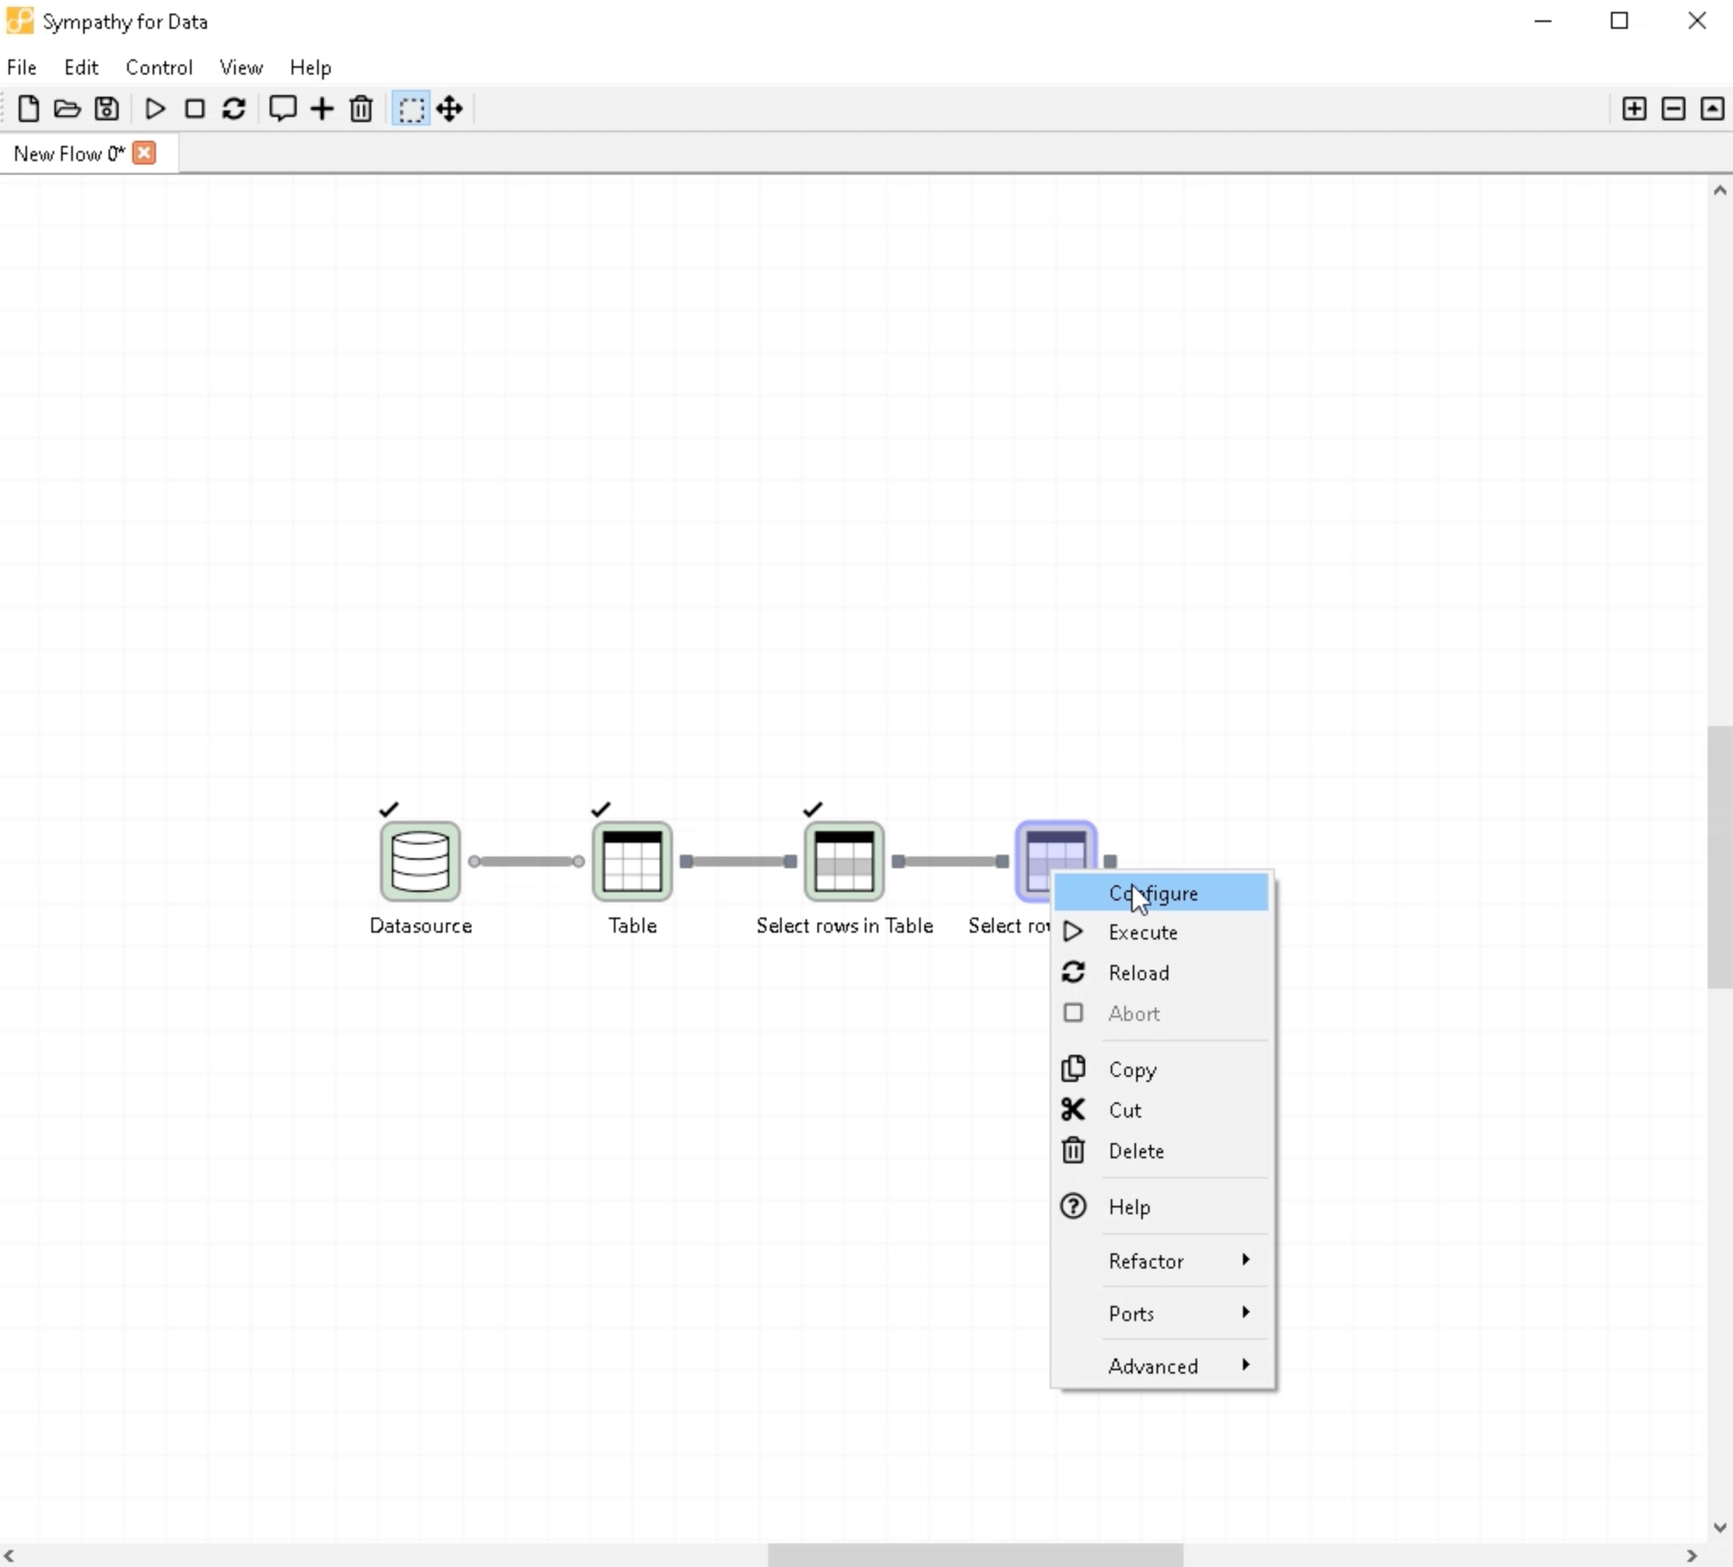Switch to the New Flow 0* tab
This screenshot has width=1733, height=1567.
tap(69, 153)
